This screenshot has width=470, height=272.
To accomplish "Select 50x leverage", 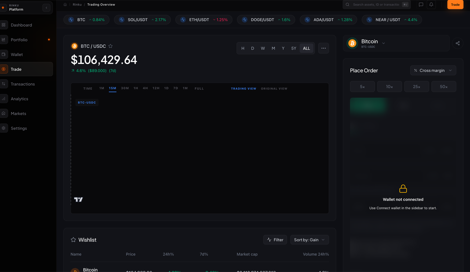I will [444, 87].
